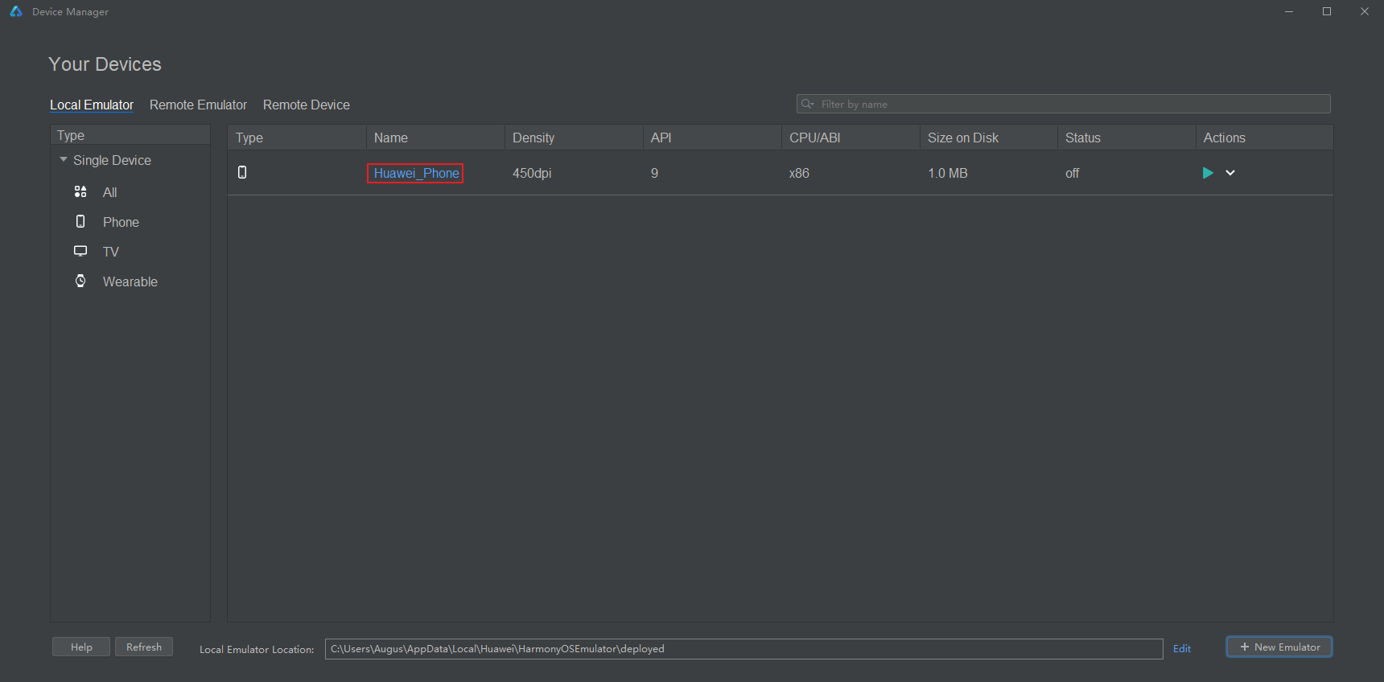Click the phone type icon in Huawei_Phone row

(x=242, y=172)
